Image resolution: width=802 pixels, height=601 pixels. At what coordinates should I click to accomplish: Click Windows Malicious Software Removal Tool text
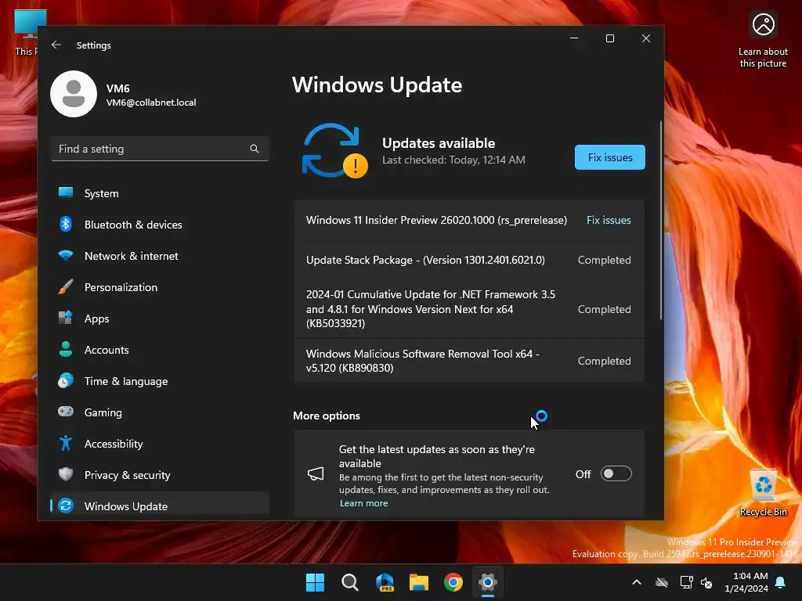click(x=422, y=360)
